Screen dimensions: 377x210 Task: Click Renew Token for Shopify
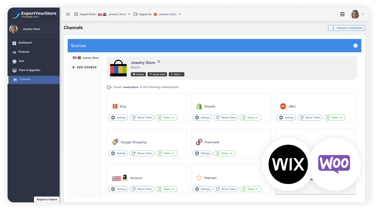(x=226, y=117)
